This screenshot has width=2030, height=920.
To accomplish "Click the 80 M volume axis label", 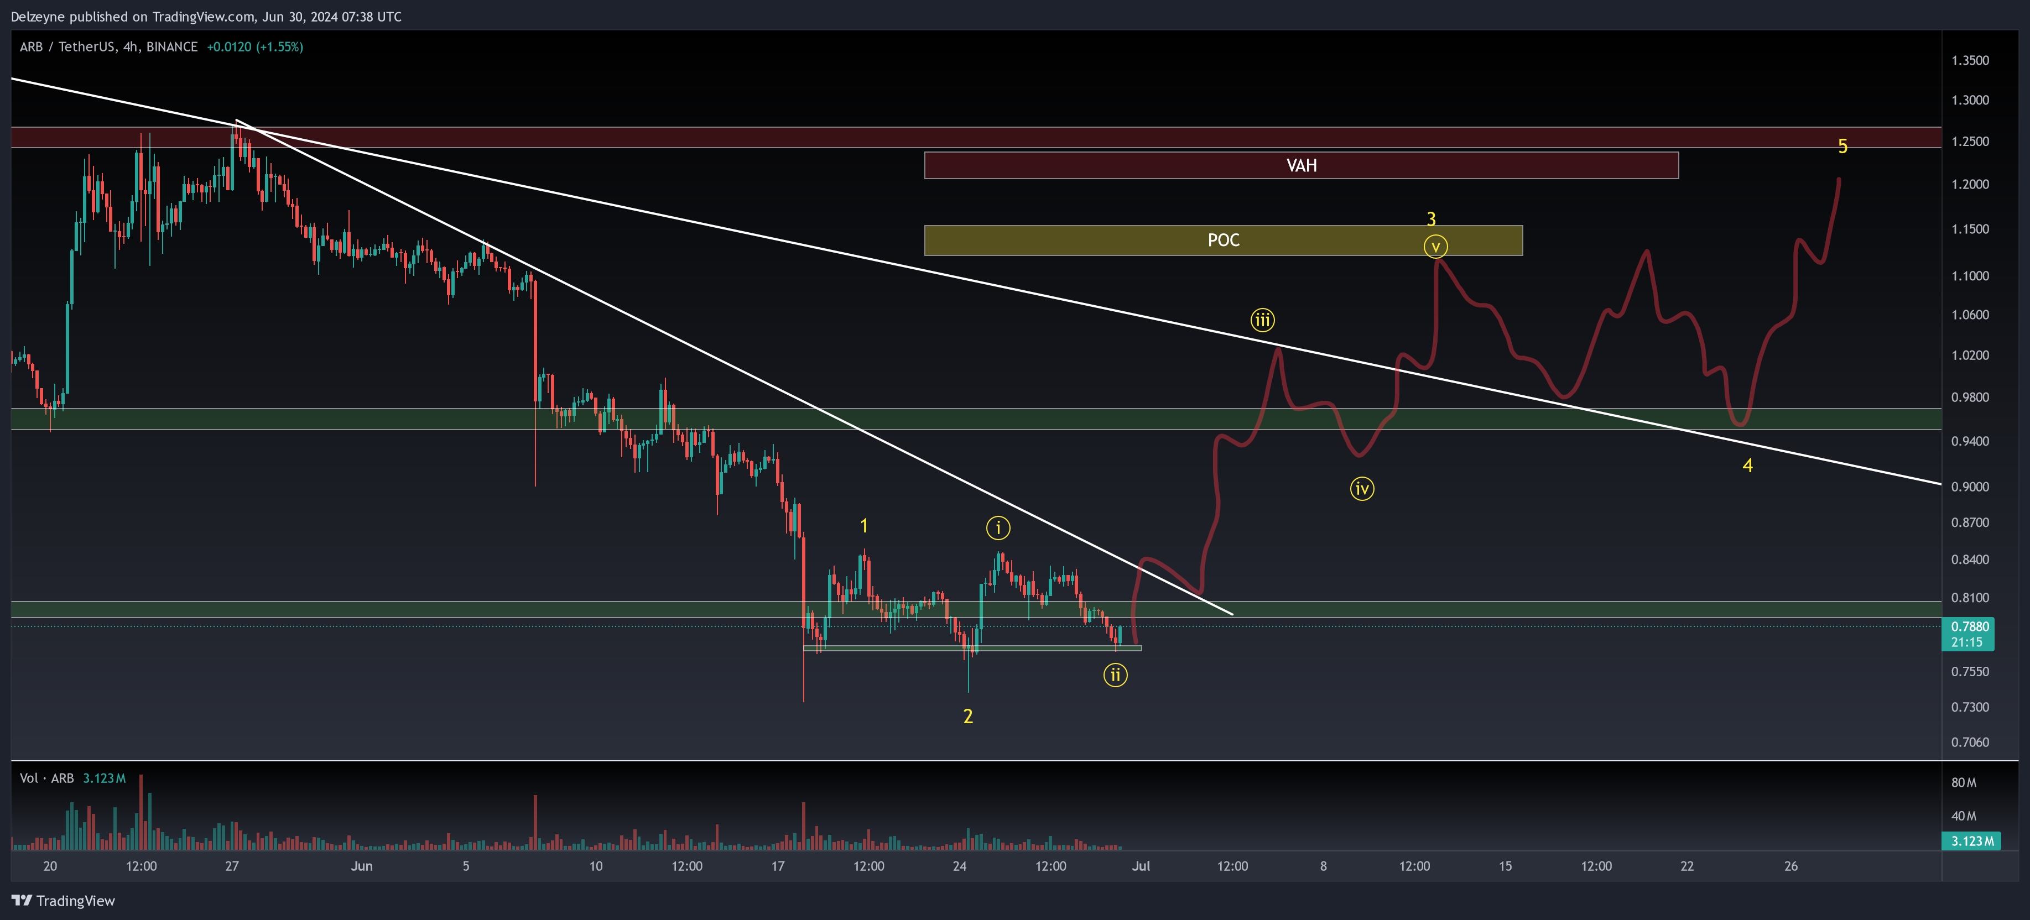I will coord(1963,783).
